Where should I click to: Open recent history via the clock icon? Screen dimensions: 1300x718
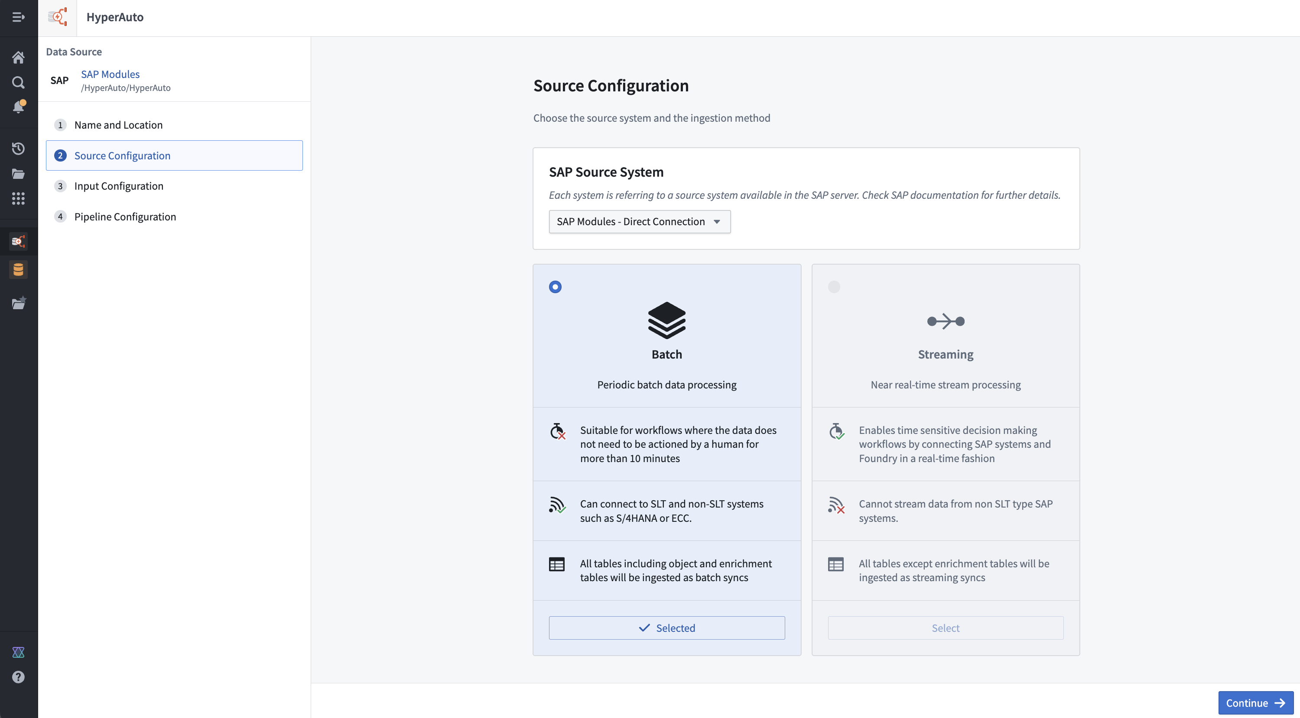(19, 148)
